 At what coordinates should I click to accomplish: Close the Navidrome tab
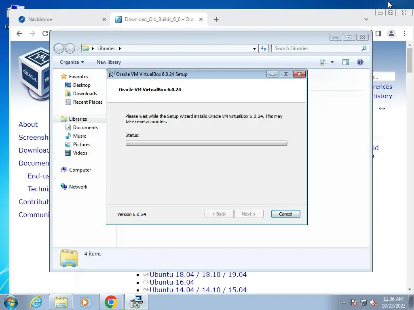coord(104,19)
